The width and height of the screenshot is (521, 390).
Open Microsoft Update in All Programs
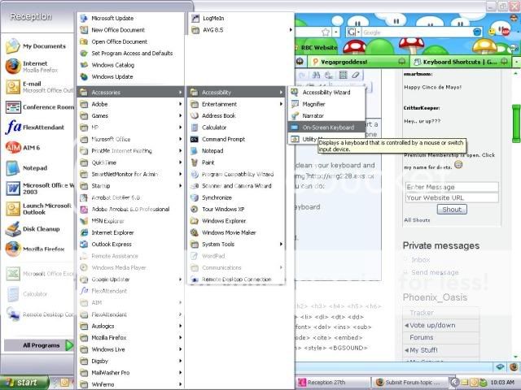click(130, 18)
